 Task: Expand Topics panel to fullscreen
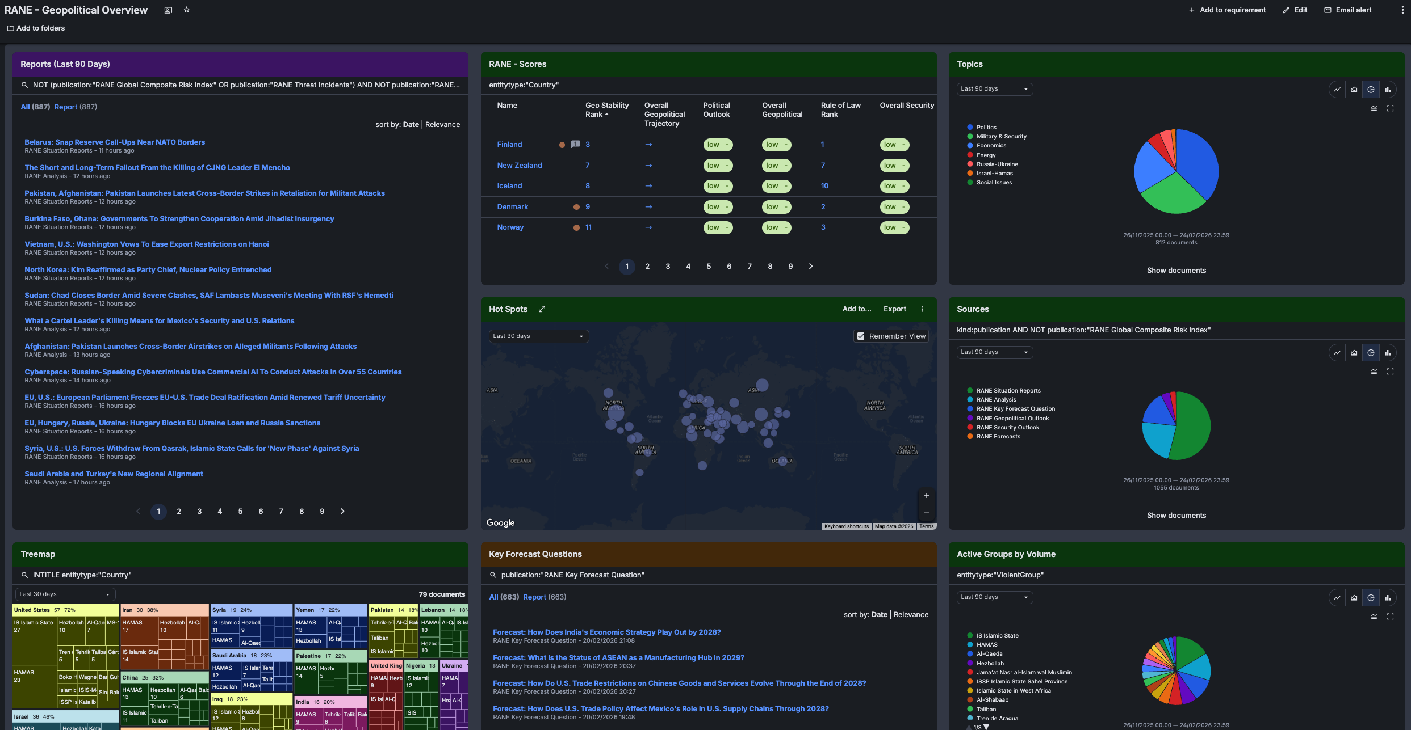pos(1390,108)
